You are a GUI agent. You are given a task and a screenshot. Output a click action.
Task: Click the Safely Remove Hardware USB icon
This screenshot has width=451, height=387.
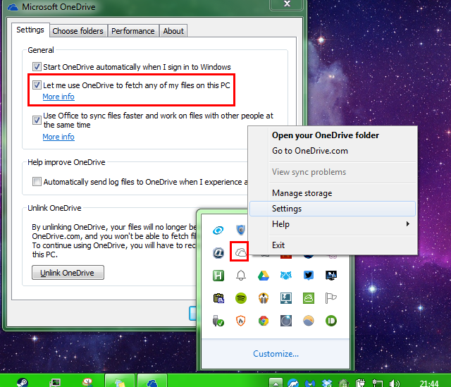click(x=218, y=321)
